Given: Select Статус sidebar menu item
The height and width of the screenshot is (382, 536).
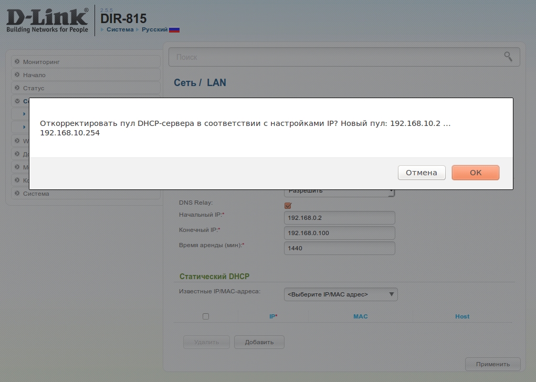Looking at the screenshot, I should click(34, 88).
